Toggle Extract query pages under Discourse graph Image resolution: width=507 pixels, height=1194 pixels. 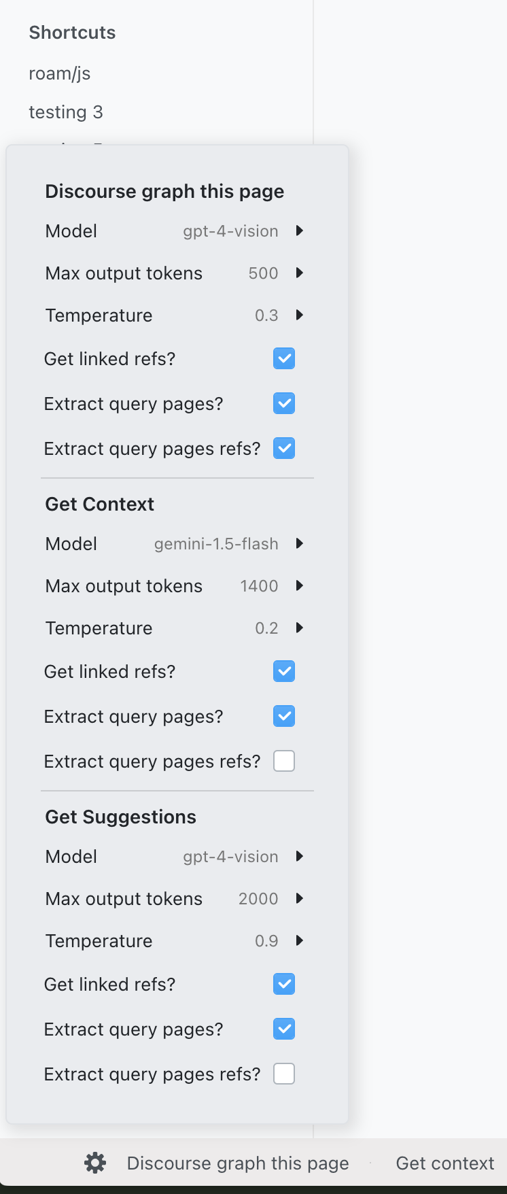(x=284, y=403)
